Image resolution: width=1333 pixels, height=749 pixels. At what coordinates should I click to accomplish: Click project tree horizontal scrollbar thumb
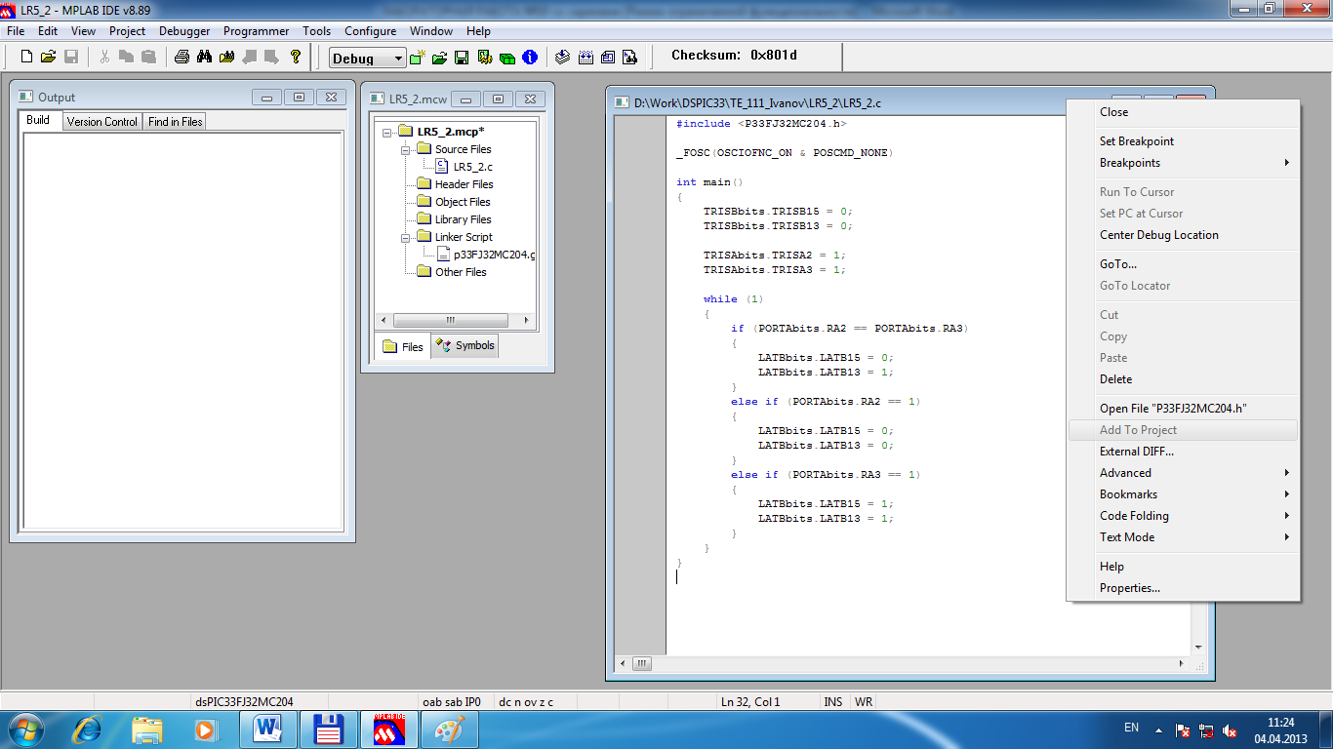(450, 320)
